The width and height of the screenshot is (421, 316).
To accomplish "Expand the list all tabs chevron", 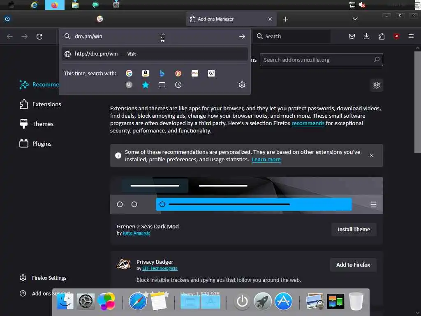I will 355,19.
